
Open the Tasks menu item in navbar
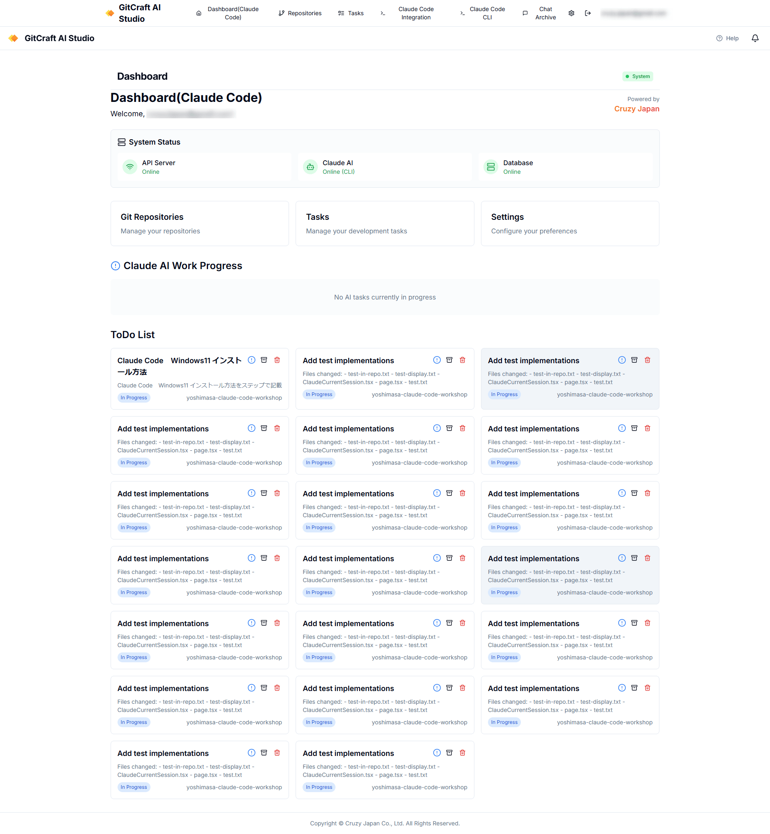tap(351, 13)
